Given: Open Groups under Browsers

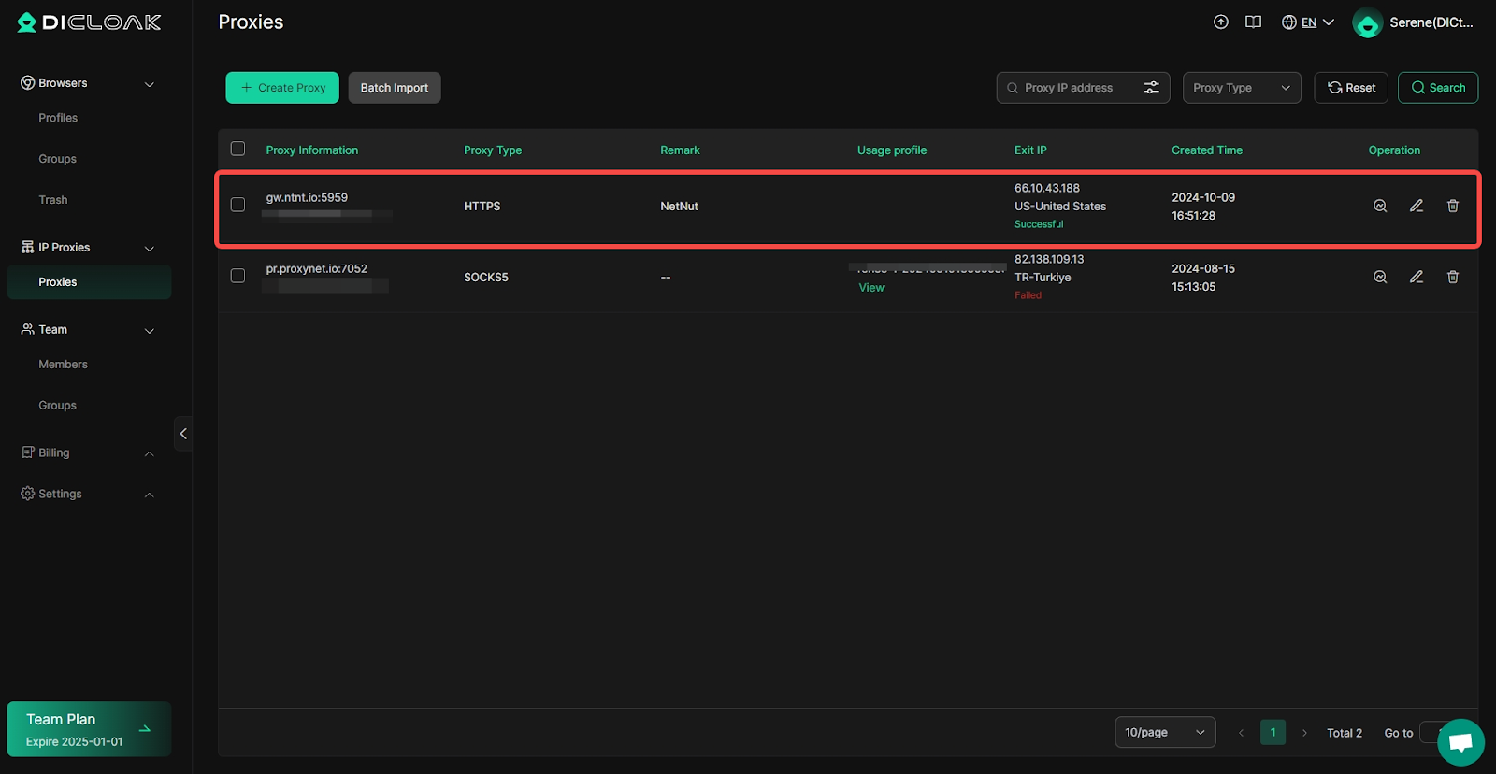Looking at the screenshot, I should [x=57, y=159].
